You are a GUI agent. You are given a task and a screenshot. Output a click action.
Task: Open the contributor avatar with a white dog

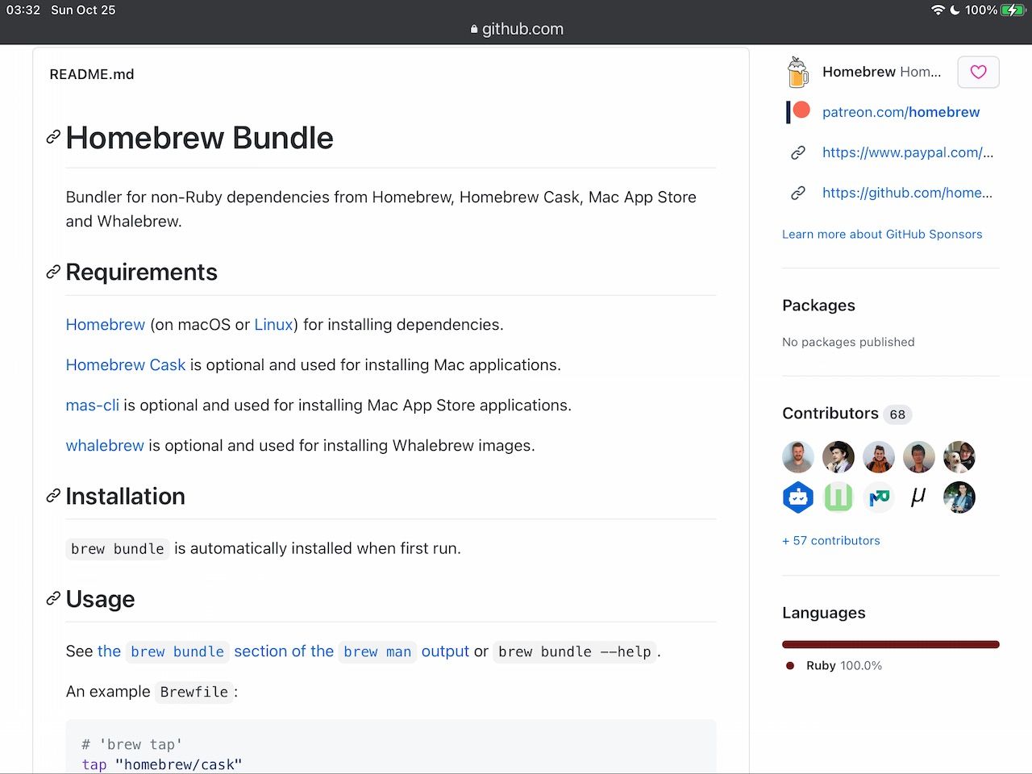(959, 457)
